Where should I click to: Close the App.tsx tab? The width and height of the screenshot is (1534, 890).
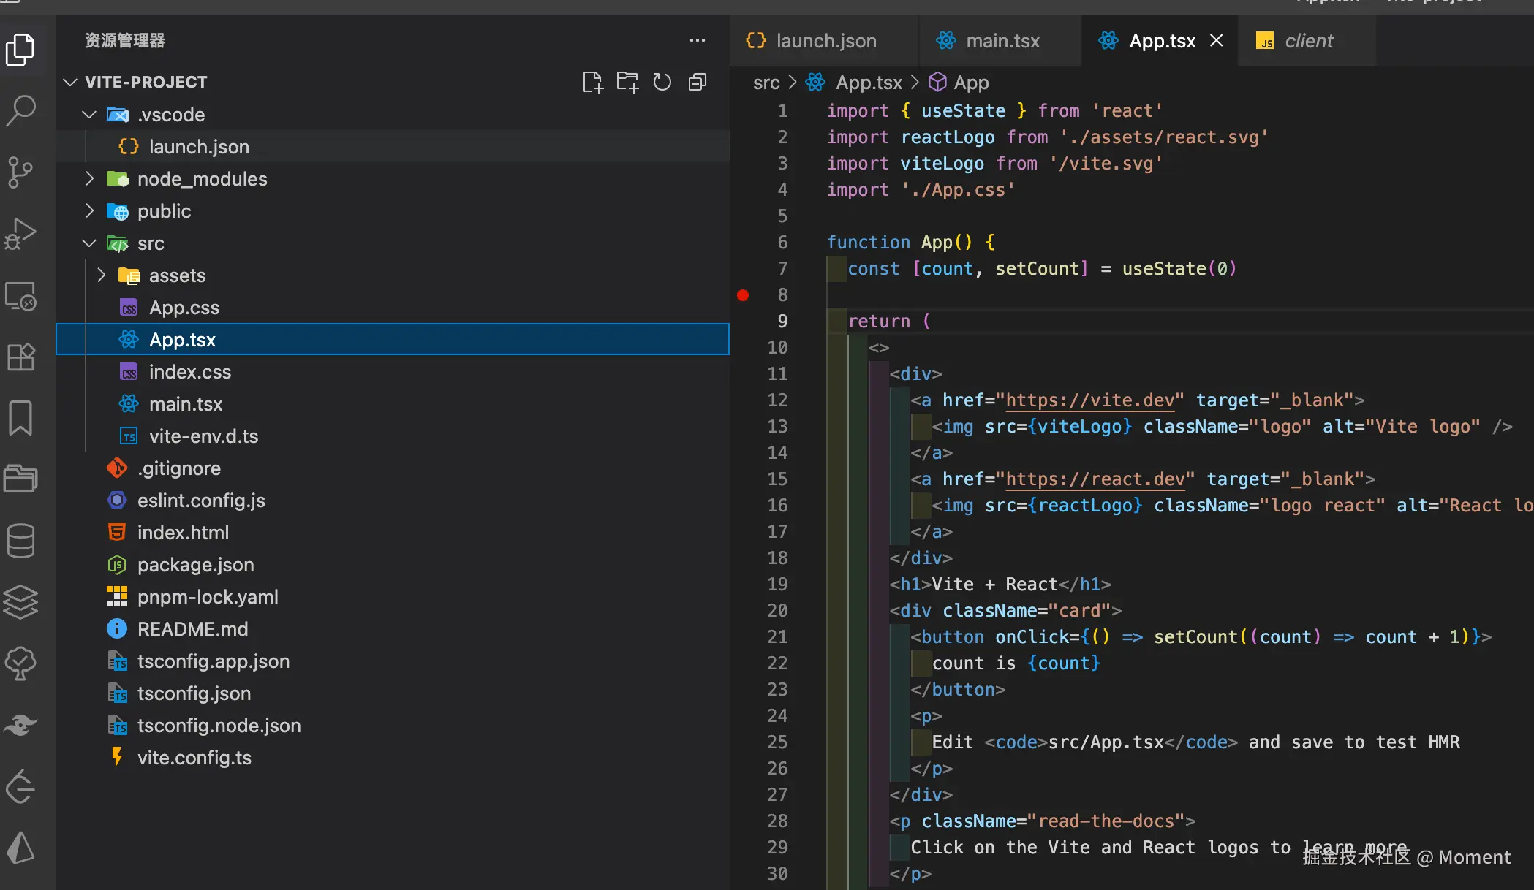click(1217, 41)
